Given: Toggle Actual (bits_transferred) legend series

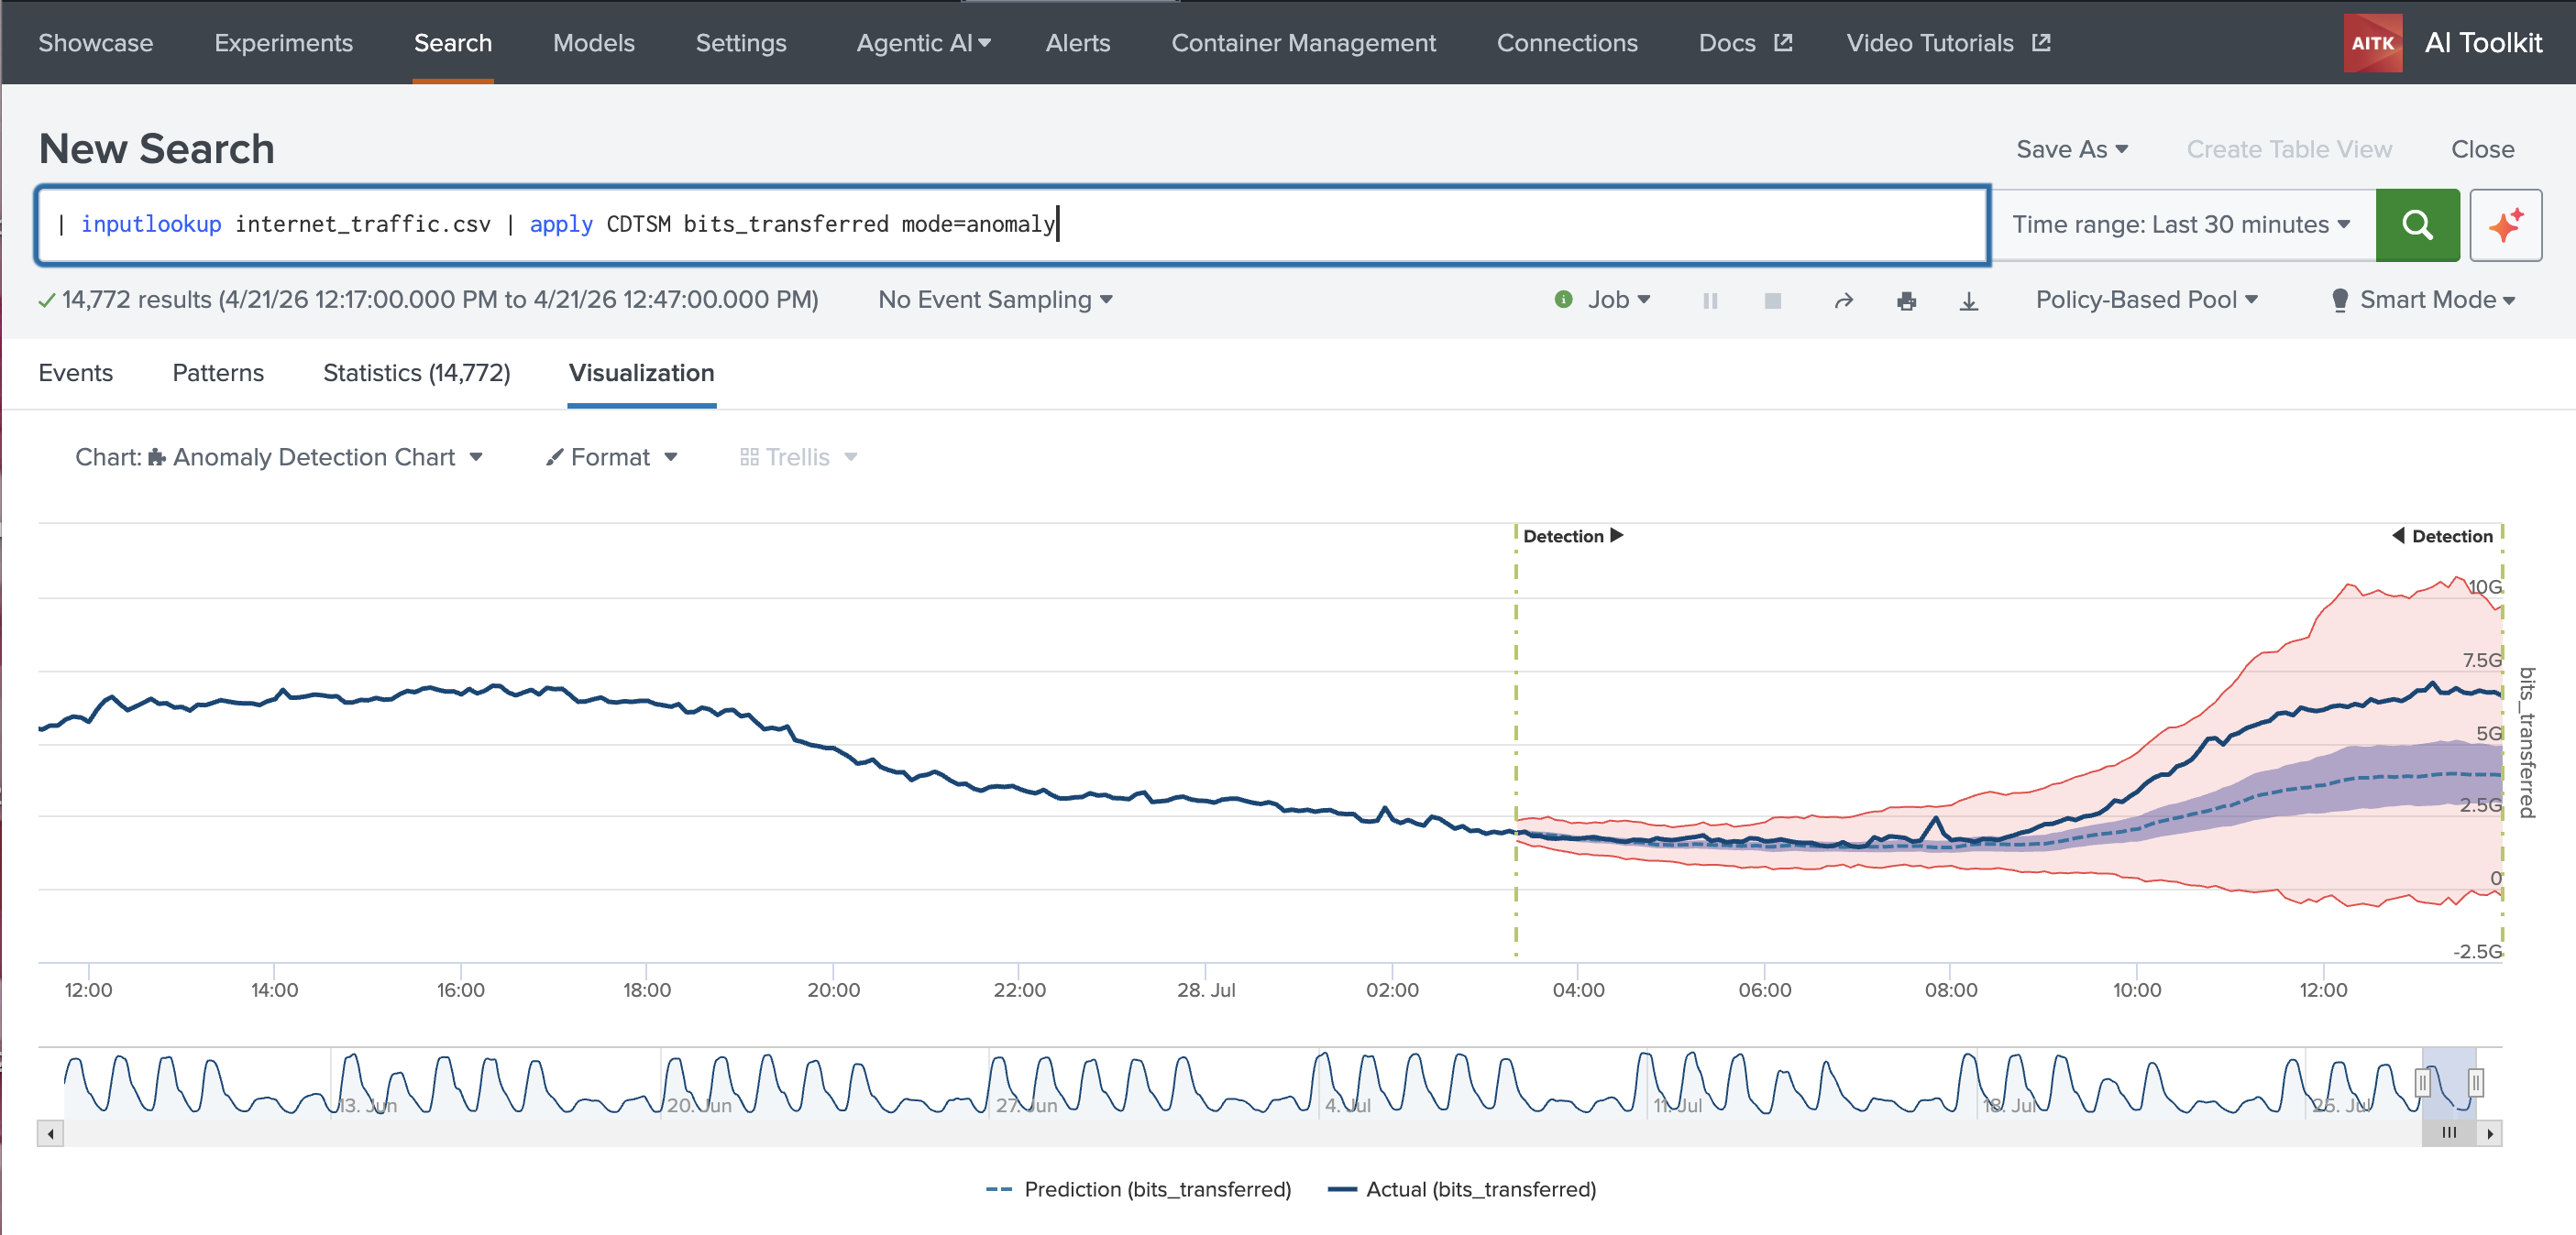Looking at the screenshot, I should pyautogui.click(x=1461, y=1189).
